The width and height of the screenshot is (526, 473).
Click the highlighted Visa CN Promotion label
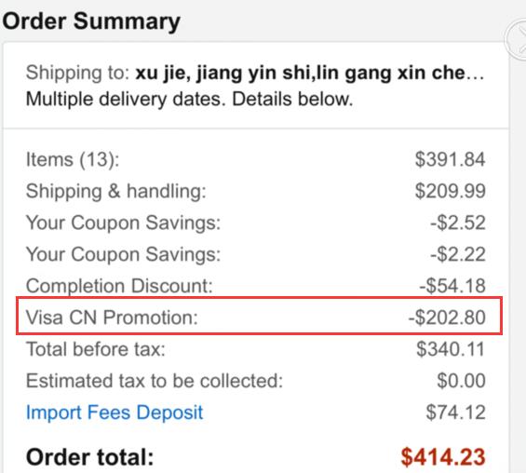pos(112,318)
